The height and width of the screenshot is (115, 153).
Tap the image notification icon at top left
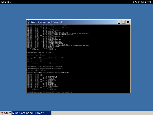2,2
